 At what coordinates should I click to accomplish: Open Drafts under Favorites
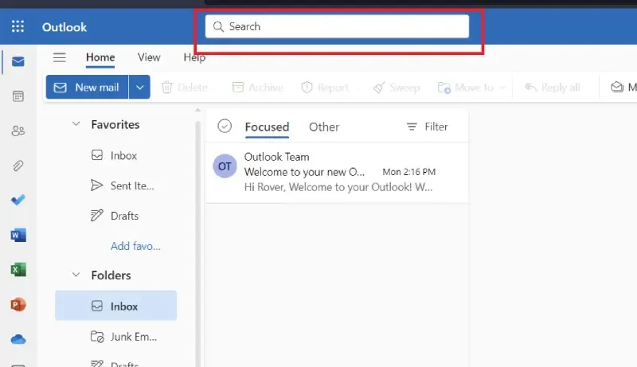point(115,216)
